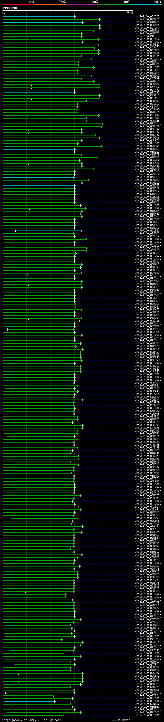
Task: Click hit label UniRef100_P62854
Action: tap(147, 236)
